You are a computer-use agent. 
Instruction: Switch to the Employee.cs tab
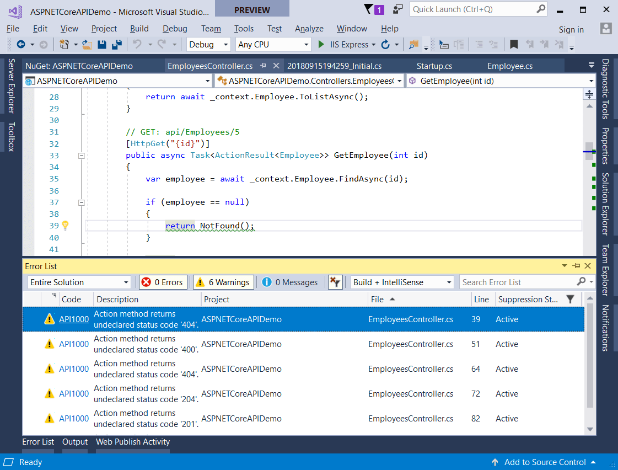(x=509, y=66)
